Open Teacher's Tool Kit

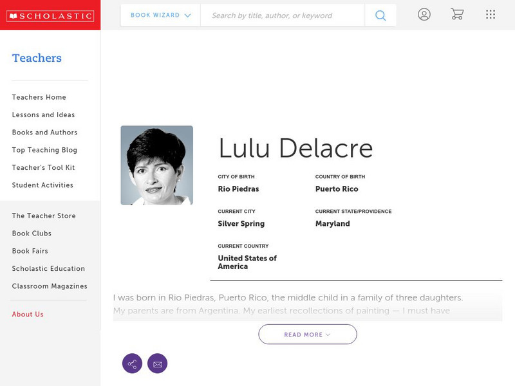[x=43, y=168]
